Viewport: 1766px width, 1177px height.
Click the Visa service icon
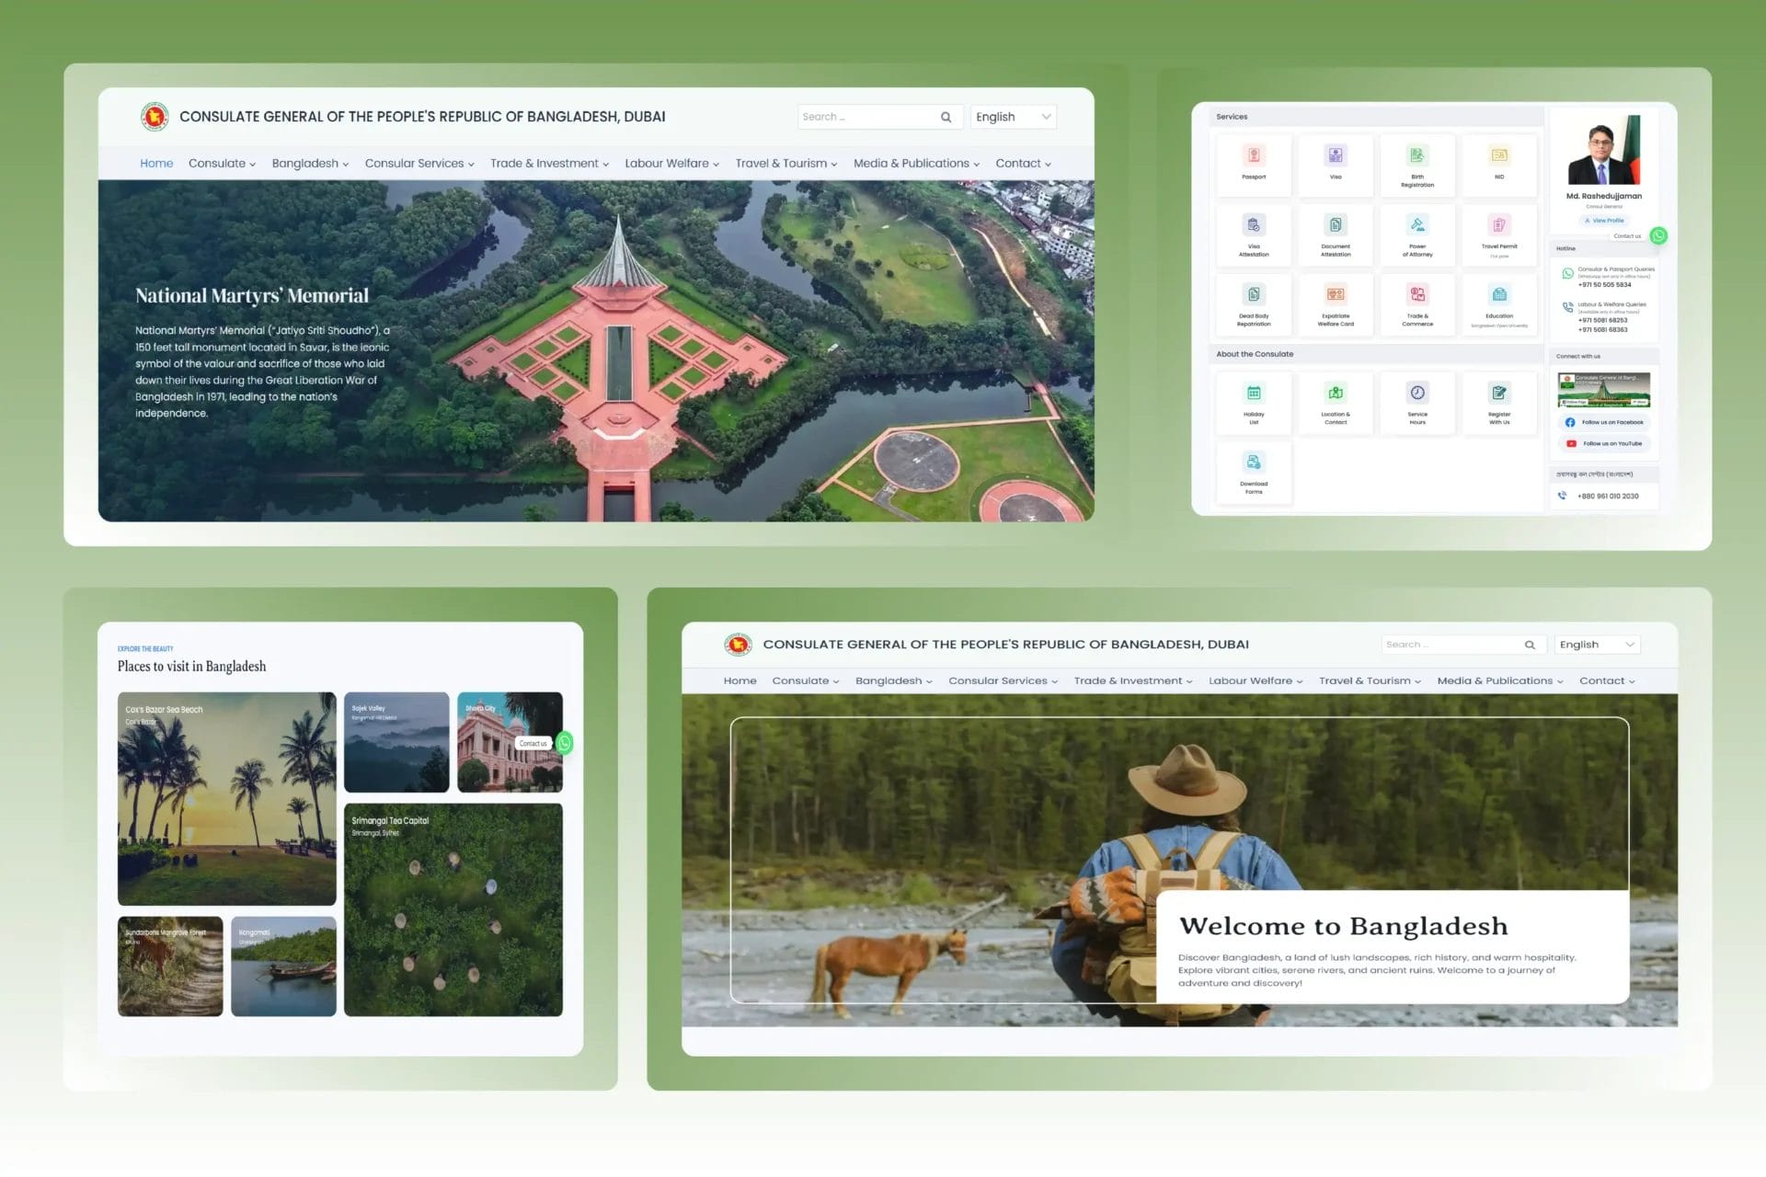1335,155
